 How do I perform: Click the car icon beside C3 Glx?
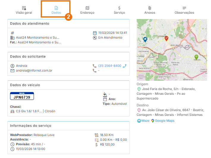click(x=12, y=111)
